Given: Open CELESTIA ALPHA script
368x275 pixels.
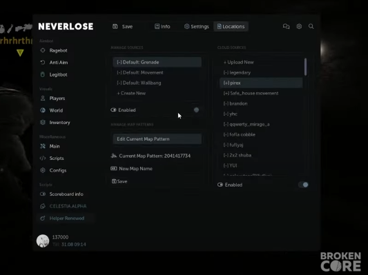Looking at the screenshot, I should [x=68, y=206].
